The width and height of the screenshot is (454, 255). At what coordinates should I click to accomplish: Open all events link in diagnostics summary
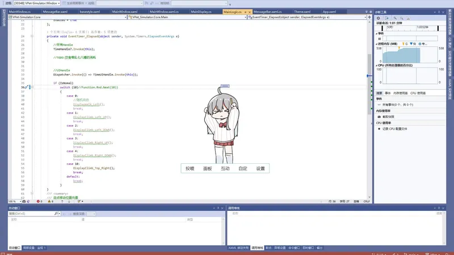(x=398, y=105)
